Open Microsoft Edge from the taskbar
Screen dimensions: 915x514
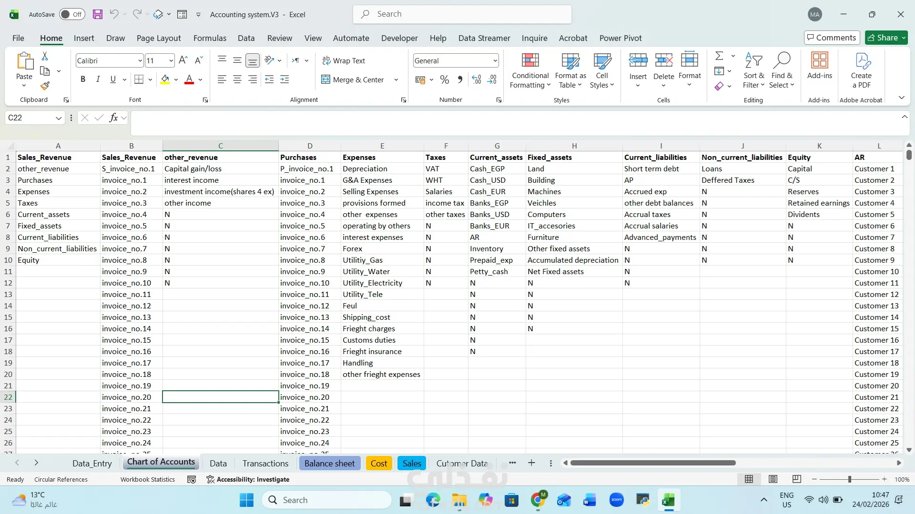[433, 500]
